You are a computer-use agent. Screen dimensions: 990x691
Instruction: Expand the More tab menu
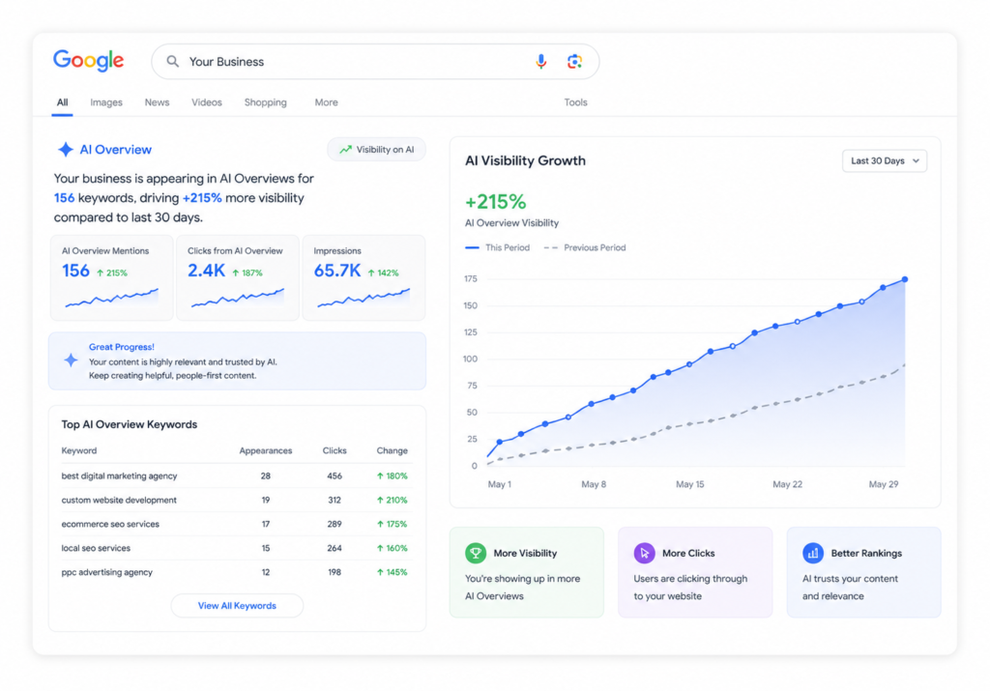326,102
